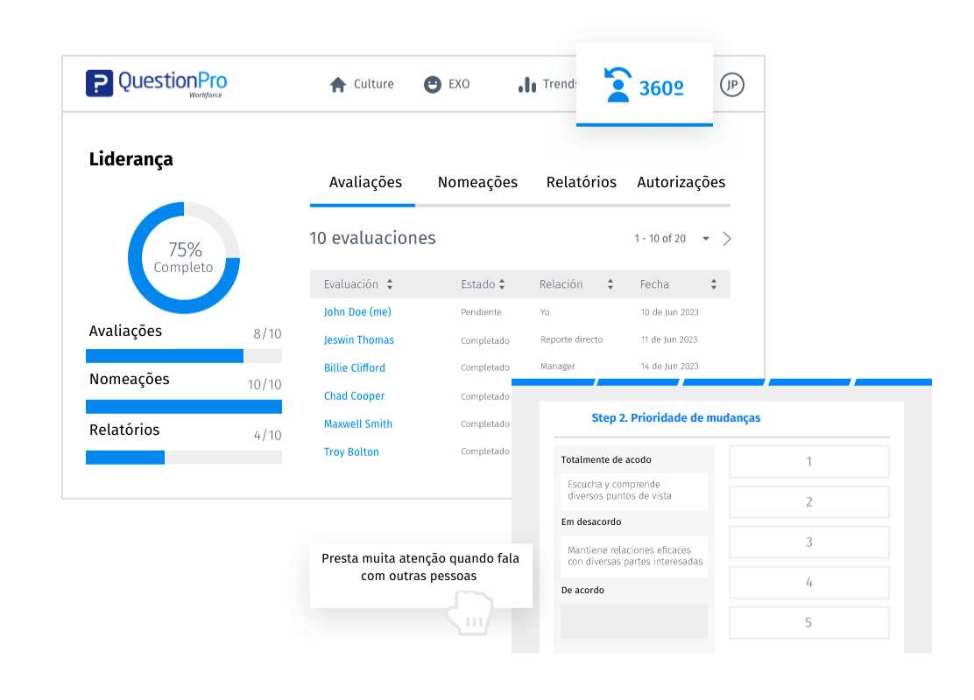The image size is (974, 700).
Task: Open the Autorizações tab
Action: pyautogui.click(x=681, y=183)
